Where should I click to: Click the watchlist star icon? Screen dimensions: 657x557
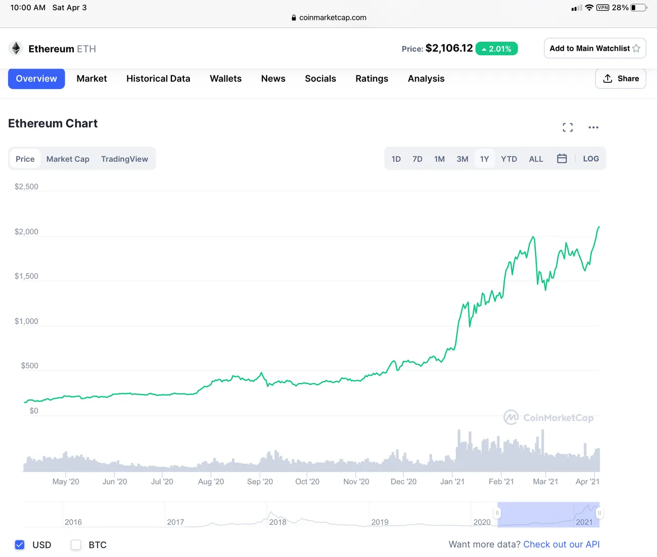click(x=636, y=48)
